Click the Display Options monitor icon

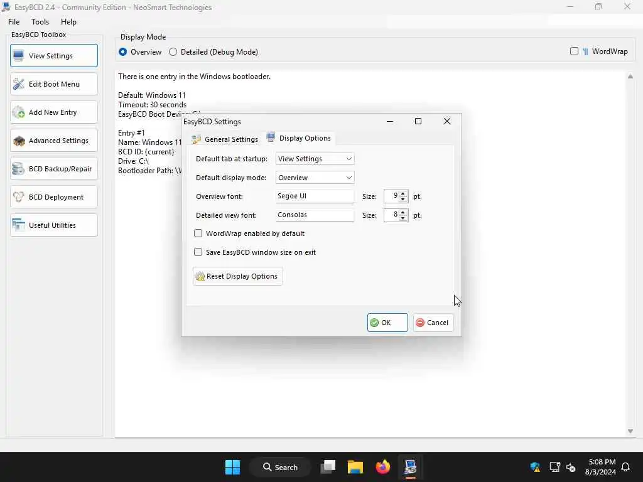pos(271,137)
